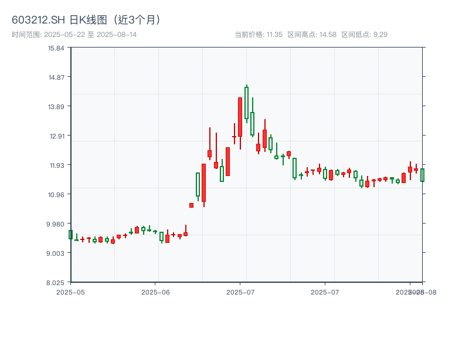Click the first green candle at left edge
Viewport: 469px width, 352px height.
point(70,235)
